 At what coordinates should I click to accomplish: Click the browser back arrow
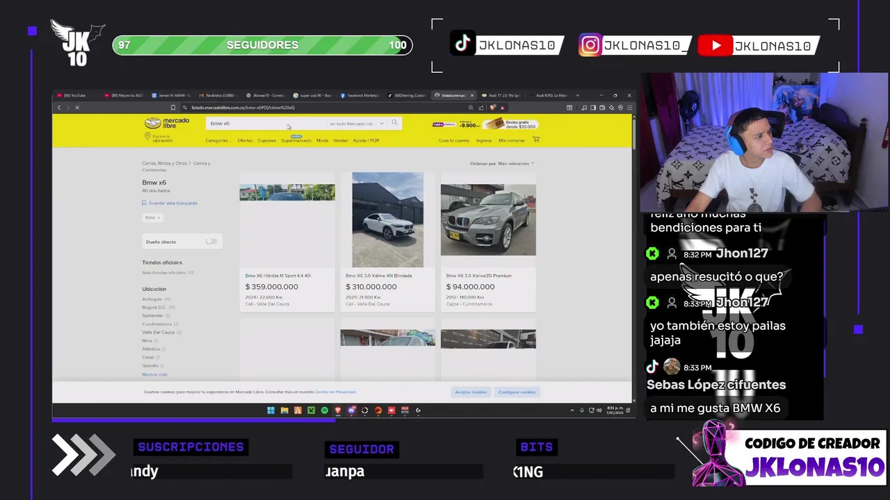point(59,108)
